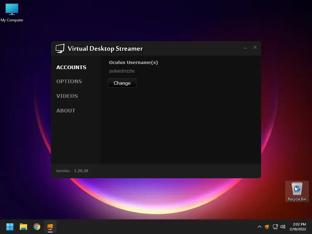This screenshot has height=234, width=312.
Task: Open the ACCOUNTS section
Action: [x=71, y=67]
